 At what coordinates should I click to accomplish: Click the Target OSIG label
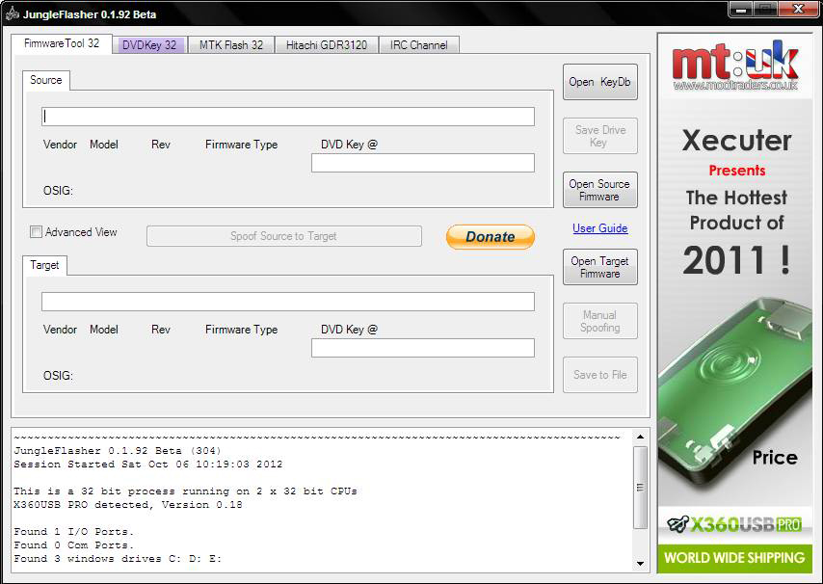pos(58,376)
